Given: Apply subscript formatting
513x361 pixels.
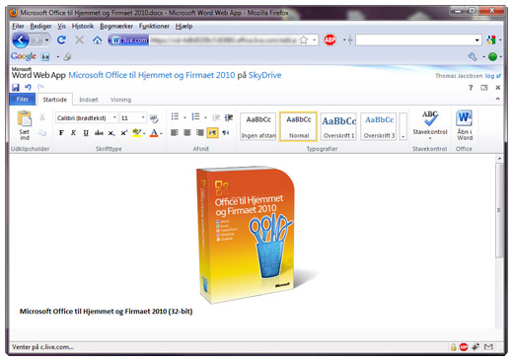Looking at the screenshot, I should [111, 133].
